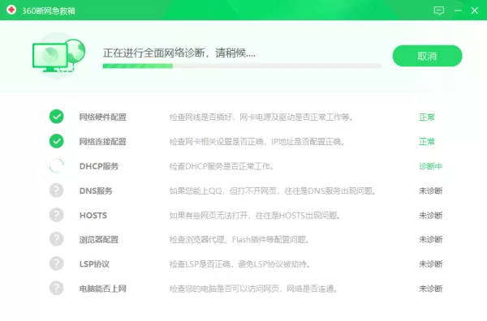Click the computer and globe diagnosis illustration
This screenshot has width=487, height=321.
pos(58,56)
